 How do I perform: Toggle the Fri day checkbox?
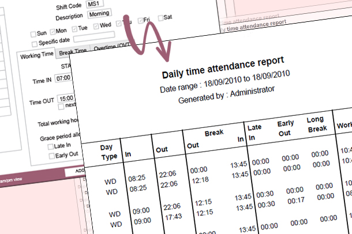tap(141, 20)
